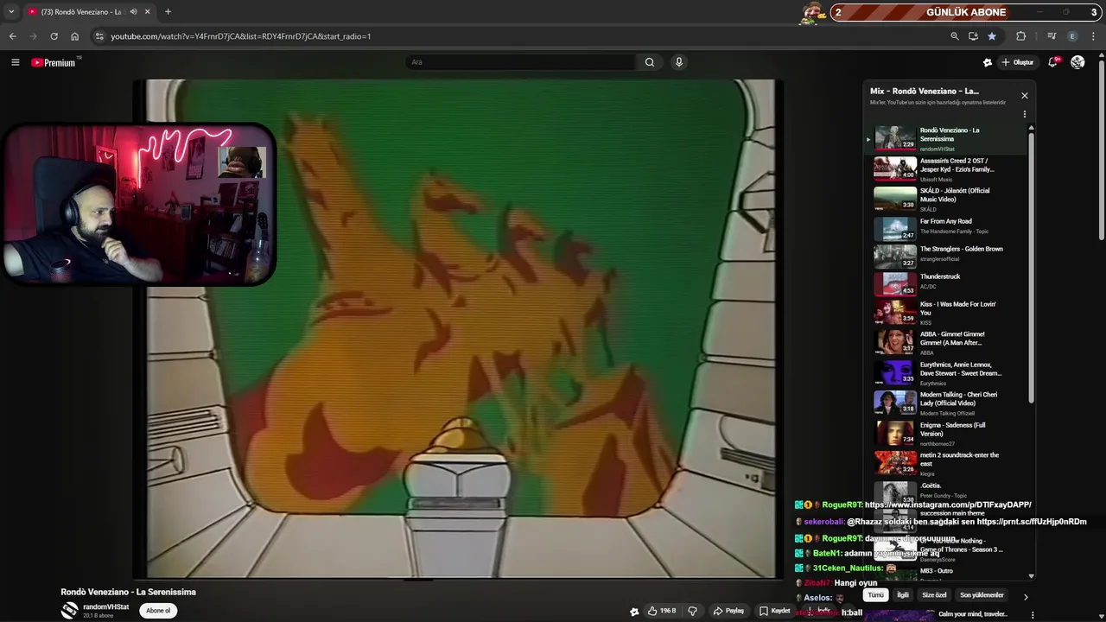Click the sparkle icon beside Oluştur
The height and width of the screenshot is (622, 1106).
[987, 62]
